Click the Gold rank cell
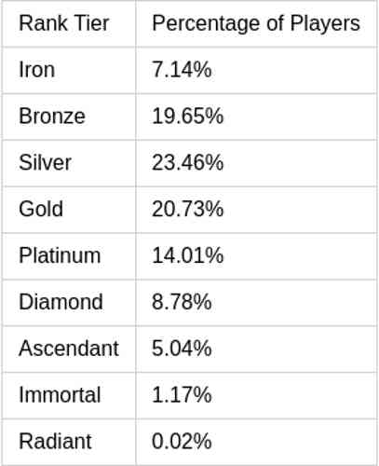 [x=69, y=210]
